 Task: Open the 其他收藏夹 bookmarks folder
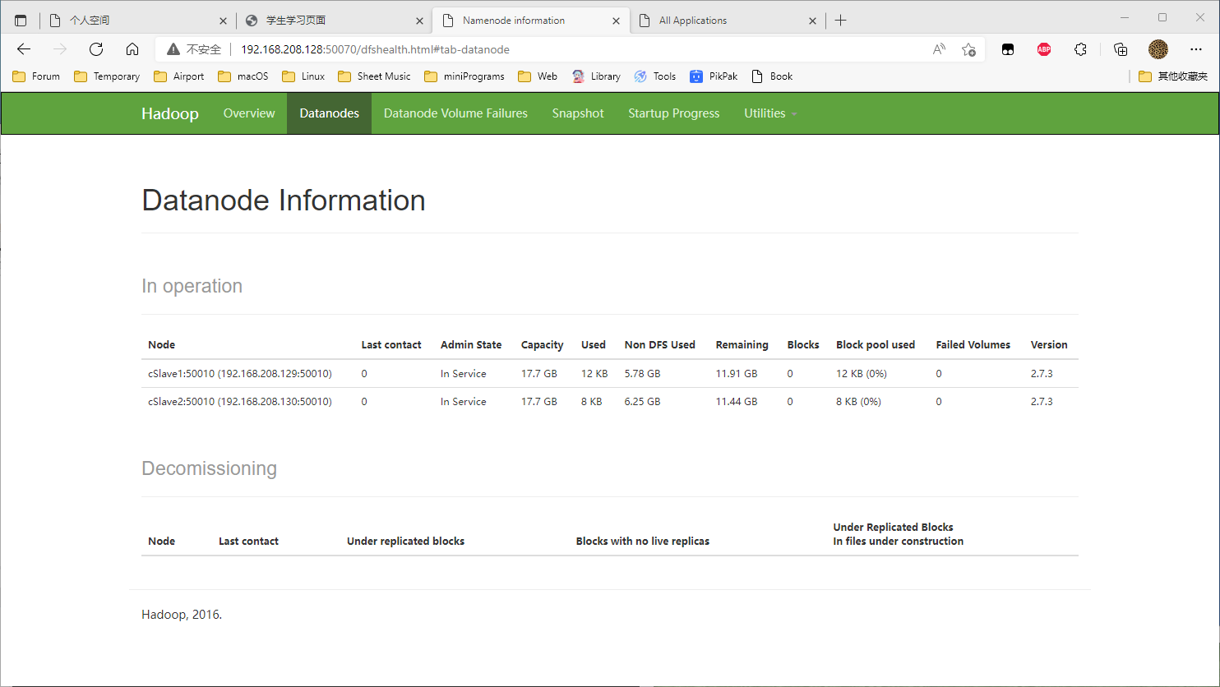(1173, 76)
